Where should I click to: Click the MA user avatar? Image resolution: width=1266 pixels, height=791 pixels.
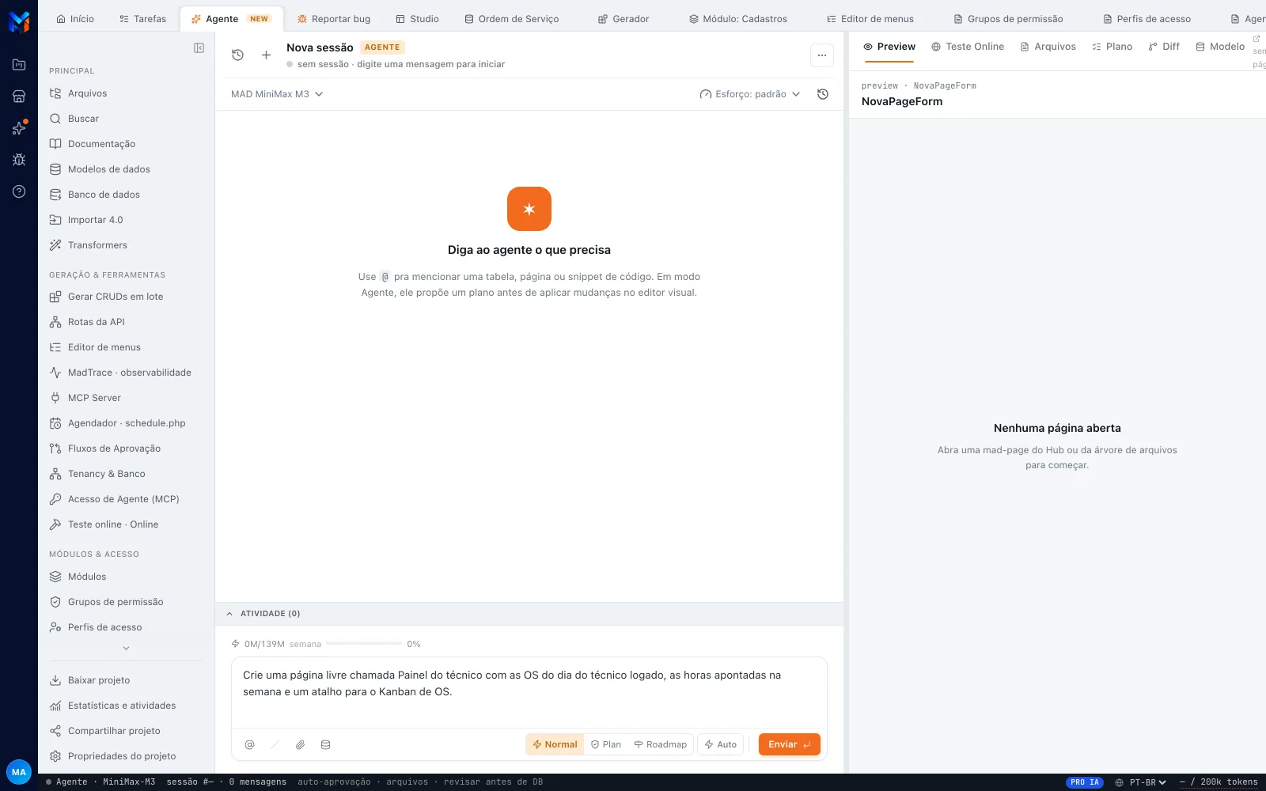click(x=19, y=772)
